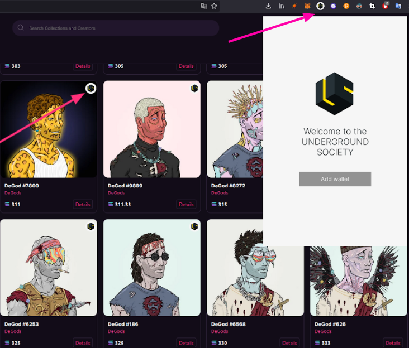
Task: Open the DeGod #9889 red-faced artwork
Action: click(x=152, y=129)
